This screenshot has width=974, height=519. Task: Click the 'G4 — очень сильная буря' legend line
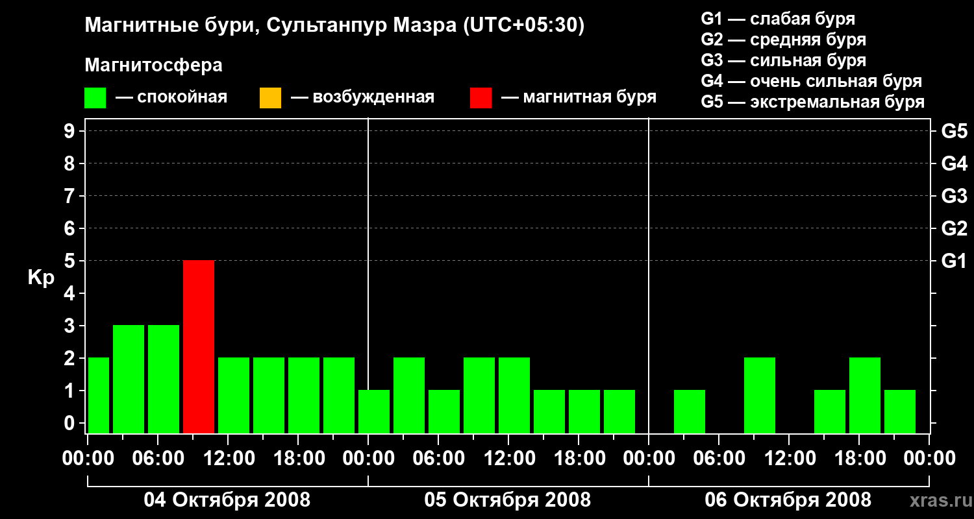pyautogui.click(x=811, y=81)
